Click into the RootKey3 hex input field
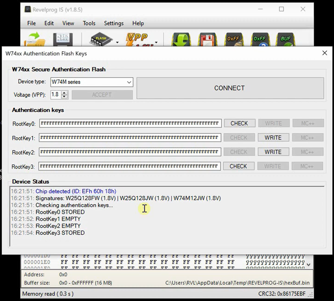 pos(129,166)
